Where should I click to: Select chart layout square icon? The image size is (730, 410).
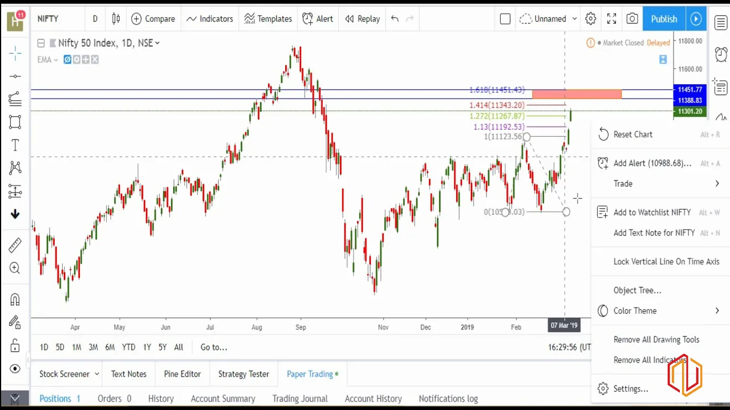[x=505, y=19]
